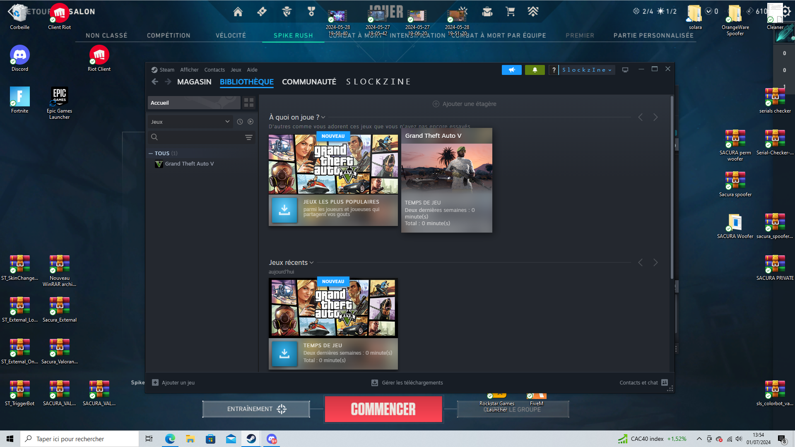The height and width of the screenshot is (447, 795).
Task: Select VÉLOCITÉ mode in Valorant
Action: coord(231,36)
